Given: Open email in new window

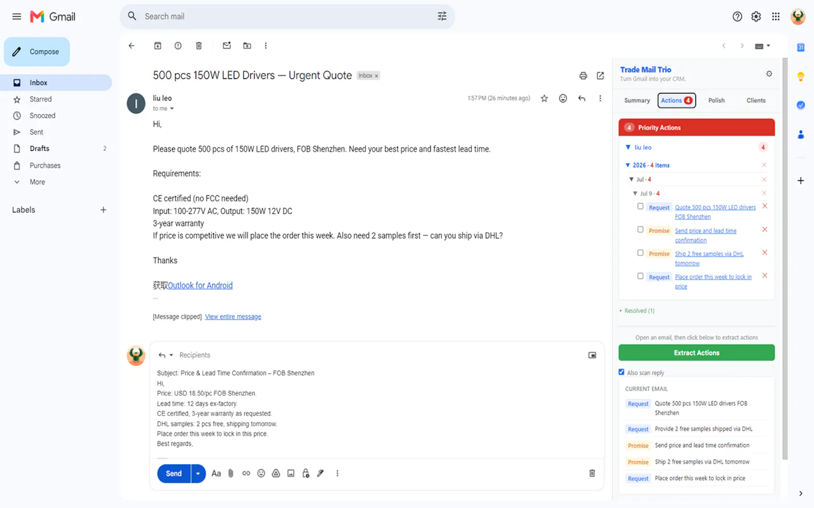Looking at the screenshot, I should [600, 76].
